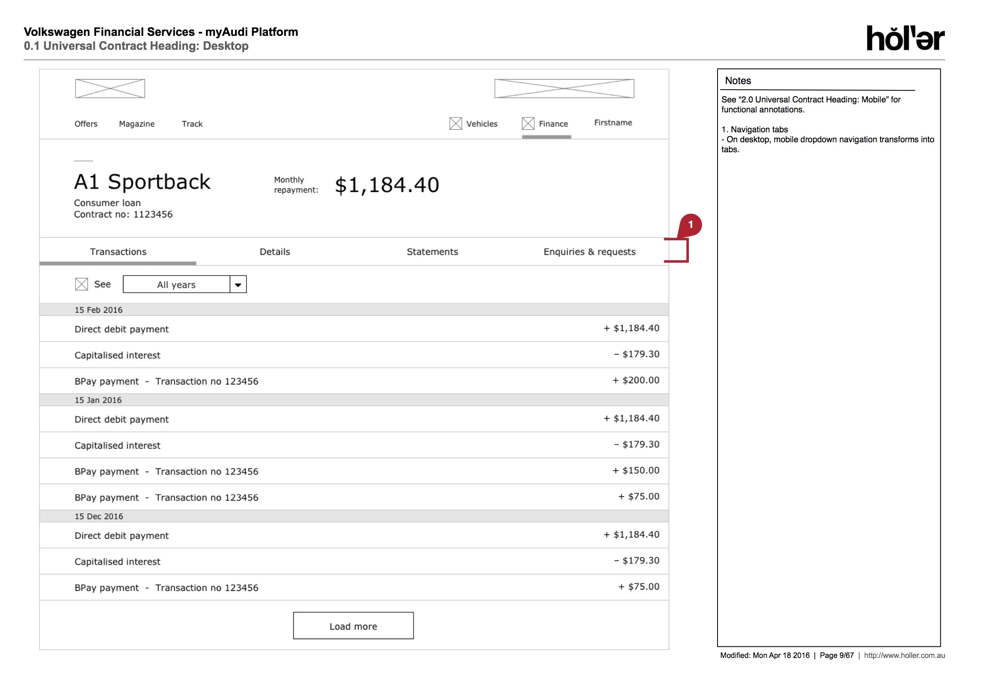Image resolution: width=989 pixels, height=699 pixels.
Task: Visit the http://www.holler.com.au link
Action: point(904,655)
